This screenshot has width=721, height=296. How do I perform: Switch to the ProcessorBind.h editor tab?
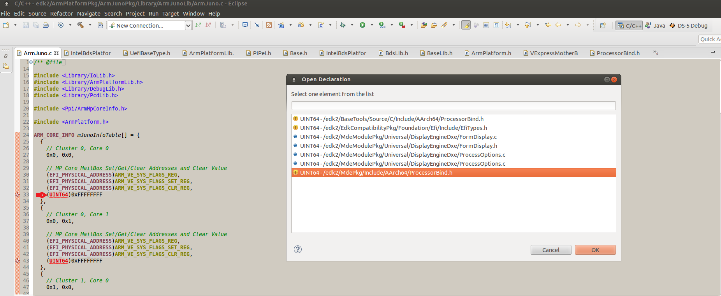pyautogui.click(x=617, y=53)
